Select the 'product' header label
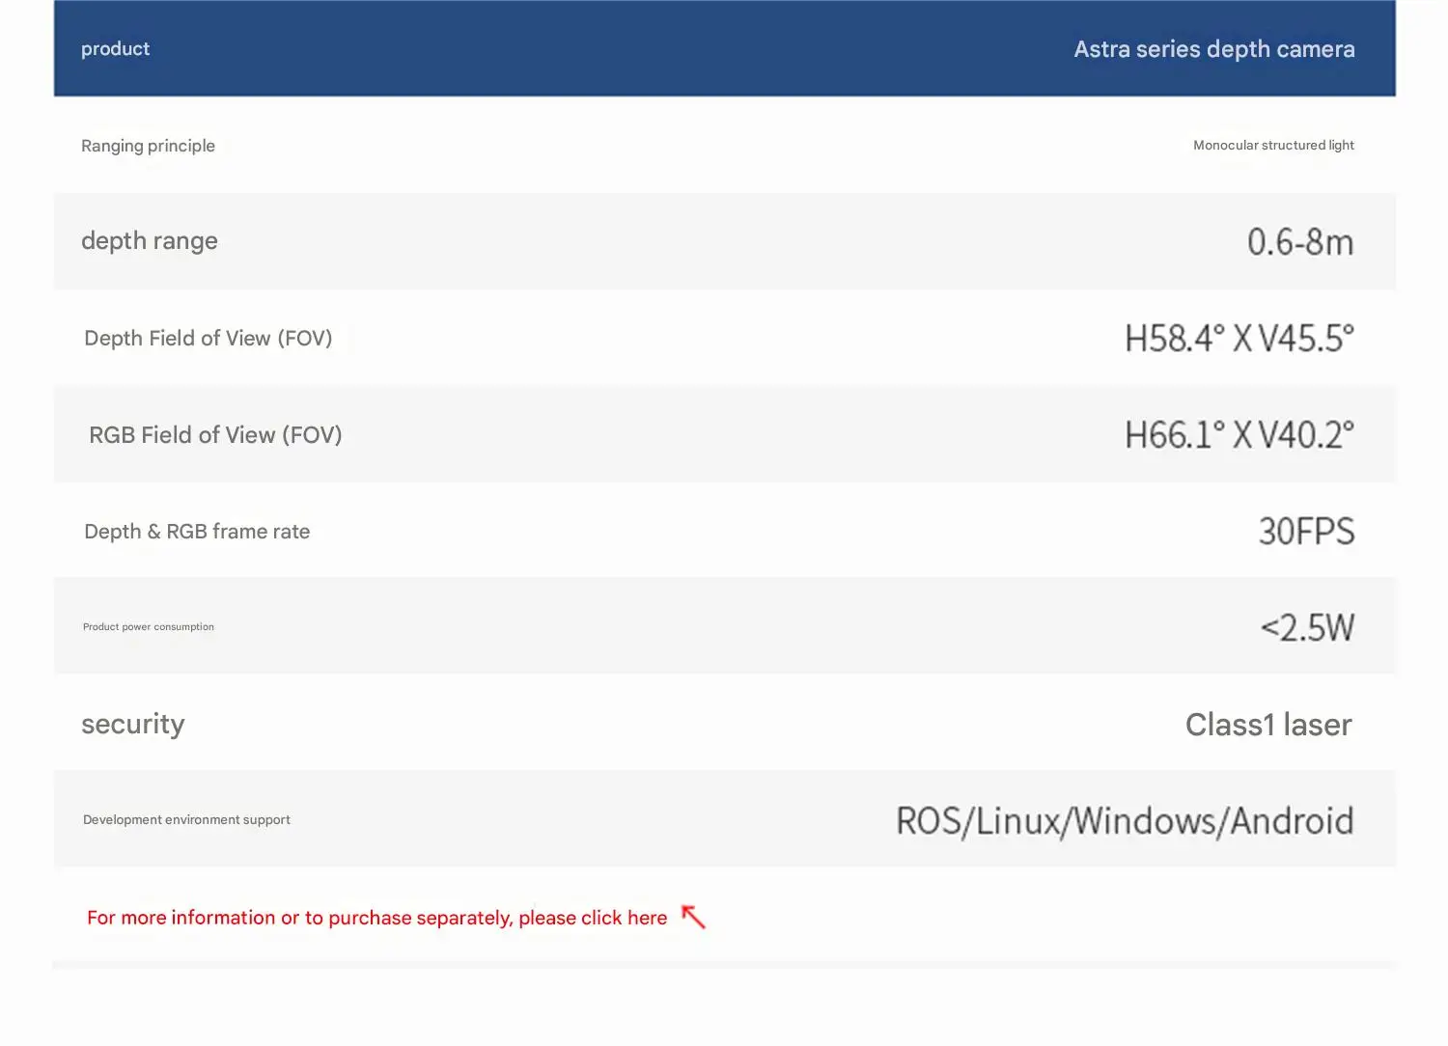1448x1046 pixels. click(115, 49)
